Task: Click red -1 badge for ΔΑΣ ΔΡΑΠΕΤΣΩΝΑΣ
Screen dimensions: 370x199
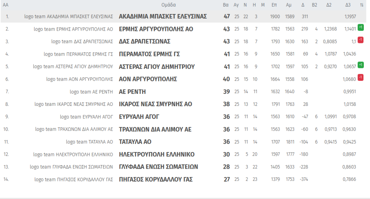Action: tap(360, 40)
